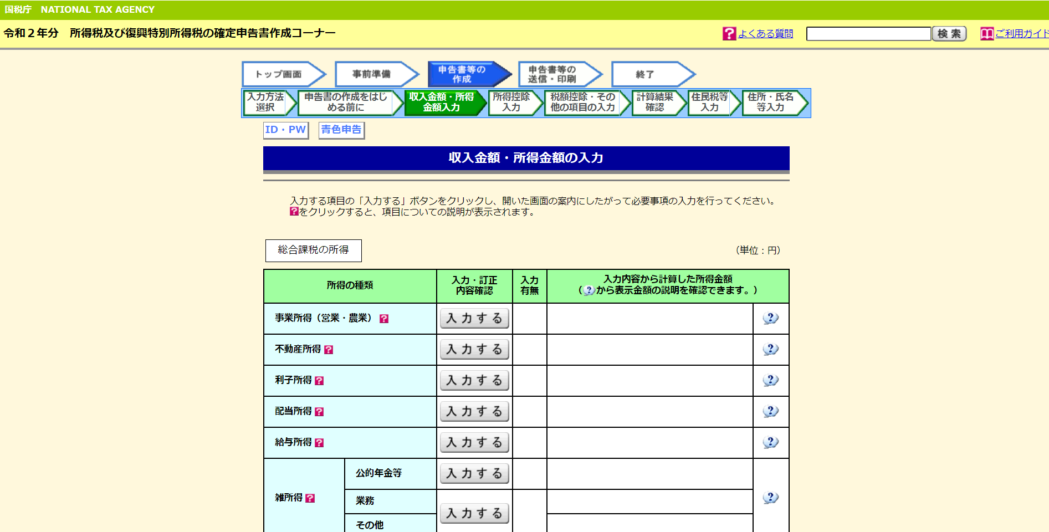Click help icon beside 事業所得（営業・農業）

click(383, 319)
